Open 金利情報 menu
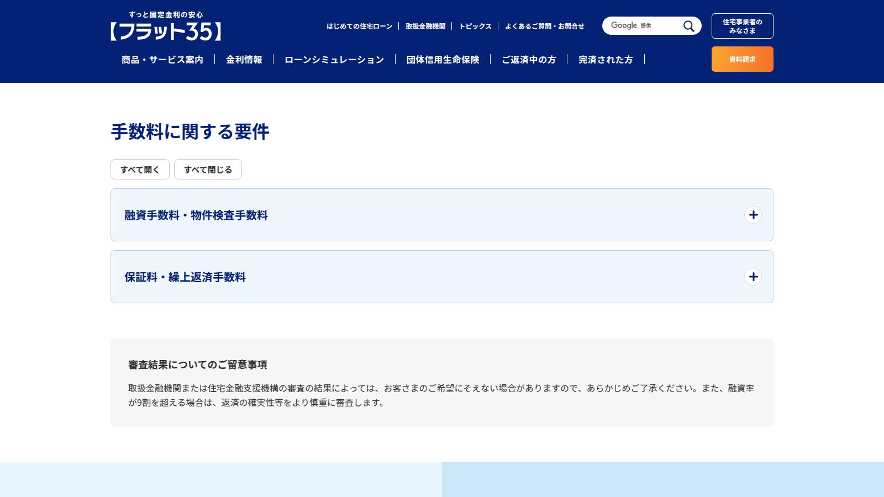 click(244, 60)
